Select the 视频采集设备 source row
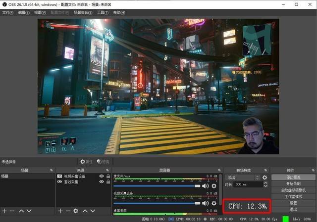 (x=83, y=176)
